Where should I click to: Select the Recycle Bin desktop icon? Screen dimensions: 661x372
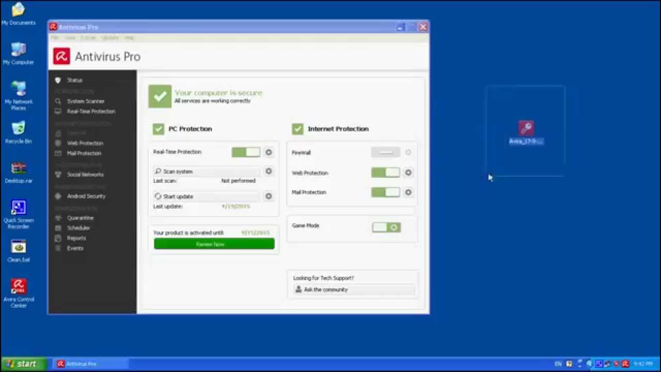19,133
